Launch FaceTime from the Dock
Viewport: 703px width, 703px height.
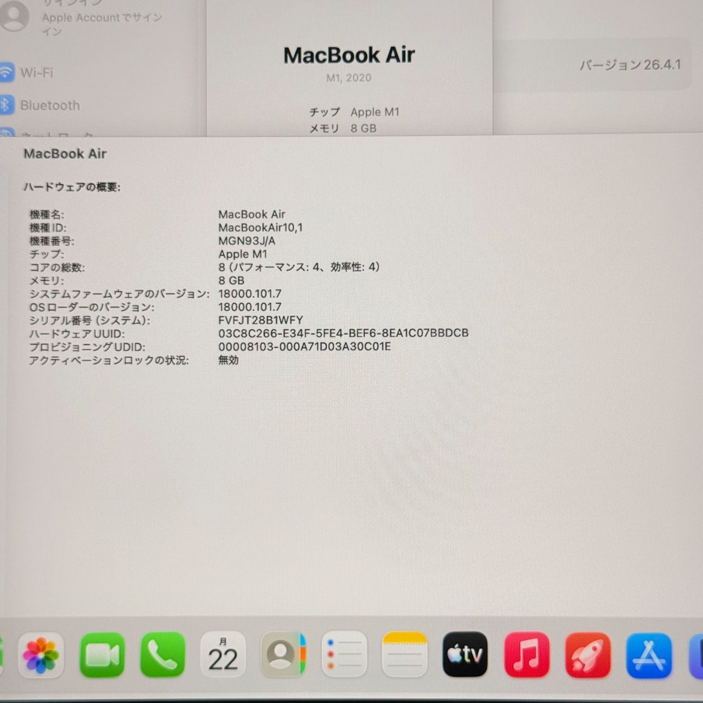pyautogui.click(x=102, y=655)
